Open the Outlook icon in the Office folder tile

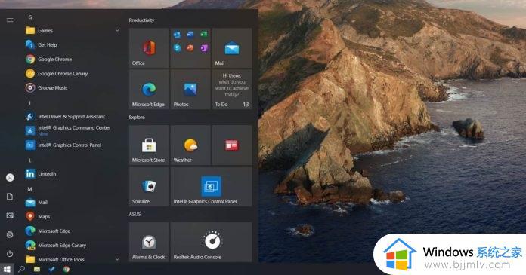click(177, 35)
